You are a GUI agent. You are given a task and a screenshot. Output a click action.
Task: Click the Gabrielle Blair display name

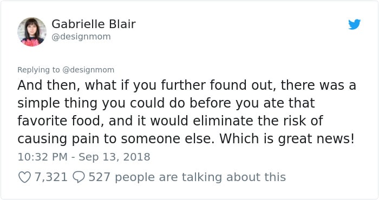point(94,24)
